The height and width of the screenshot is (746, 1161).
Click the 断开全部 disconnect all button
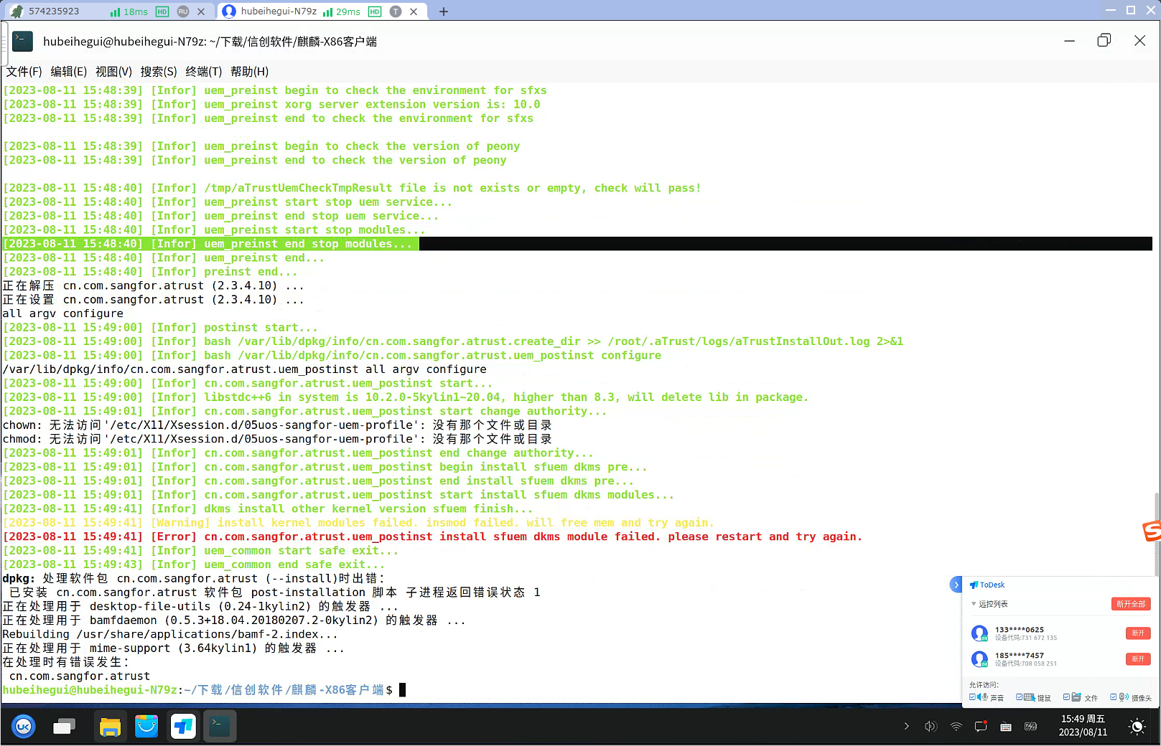tap(1131, 604)
